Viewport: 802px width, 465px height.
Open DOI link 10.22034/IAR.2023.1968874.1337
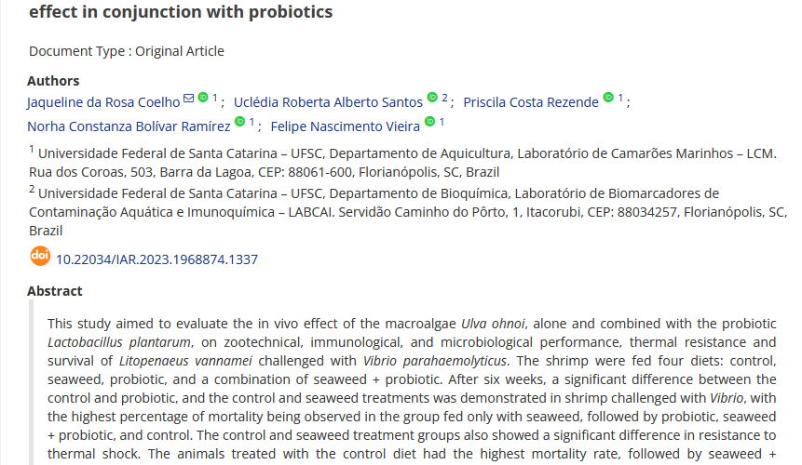tap(157, 259)
